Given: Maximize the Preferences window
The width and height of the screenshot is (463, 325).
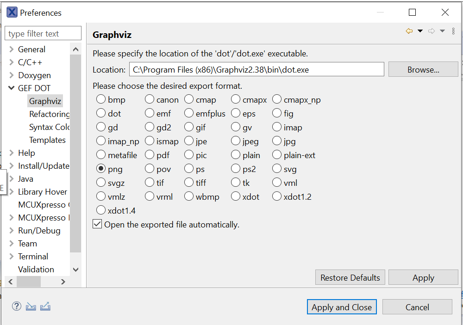Looking at the screenshot, I should point(412,12).
